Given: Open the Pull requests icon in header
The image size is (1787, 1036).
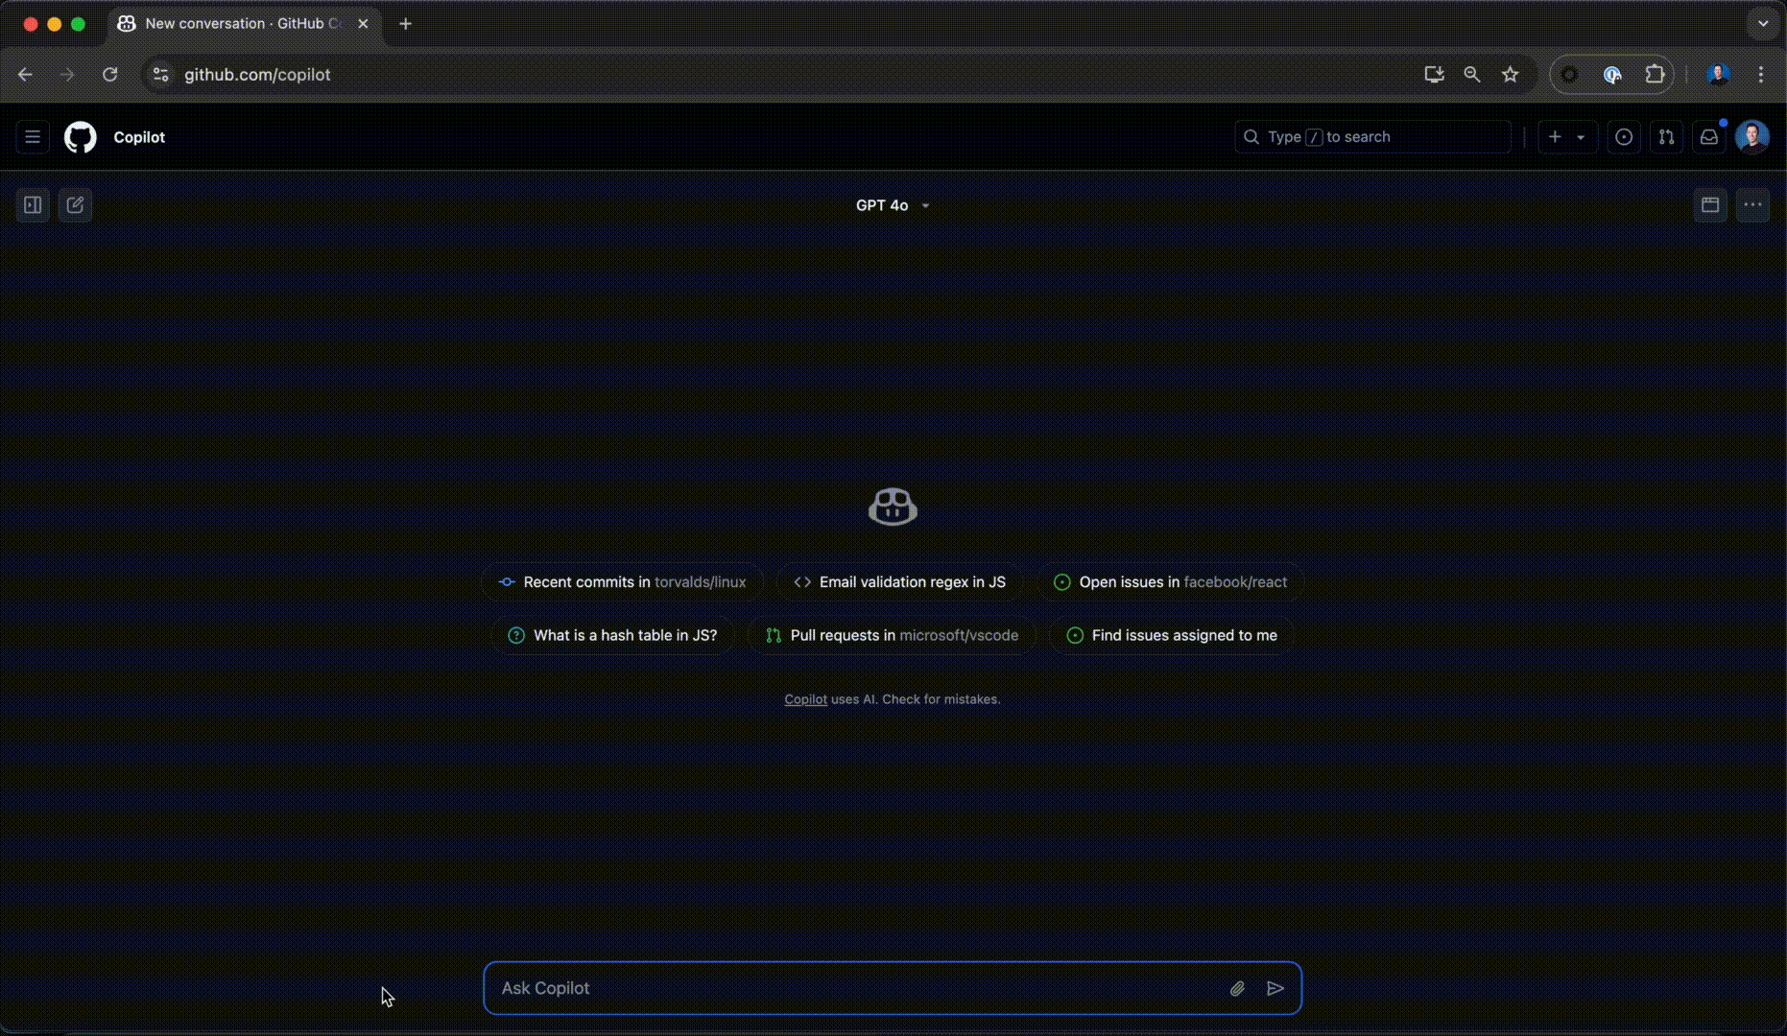Looking at the screenshot, I should tap(1667, 137).
